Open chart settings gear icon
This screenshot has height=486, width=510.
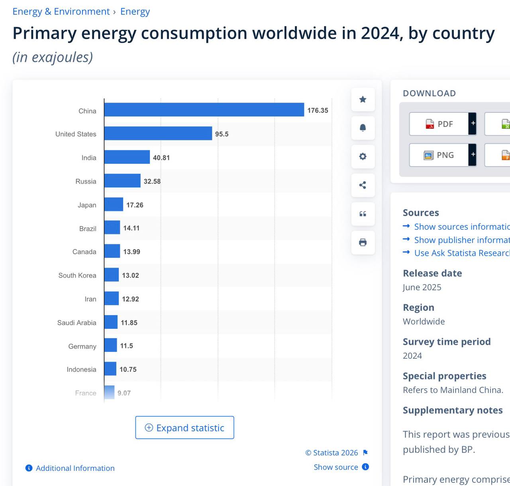click(x=363, y=156)
